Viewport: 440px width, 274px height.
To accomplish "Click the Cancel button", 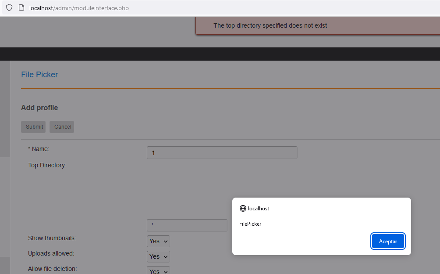I will (x=61, y=126).
